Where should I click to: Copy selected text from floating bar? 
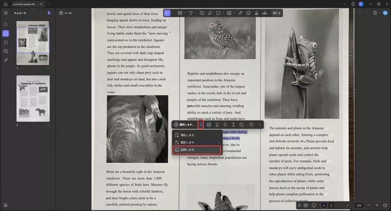251,125
